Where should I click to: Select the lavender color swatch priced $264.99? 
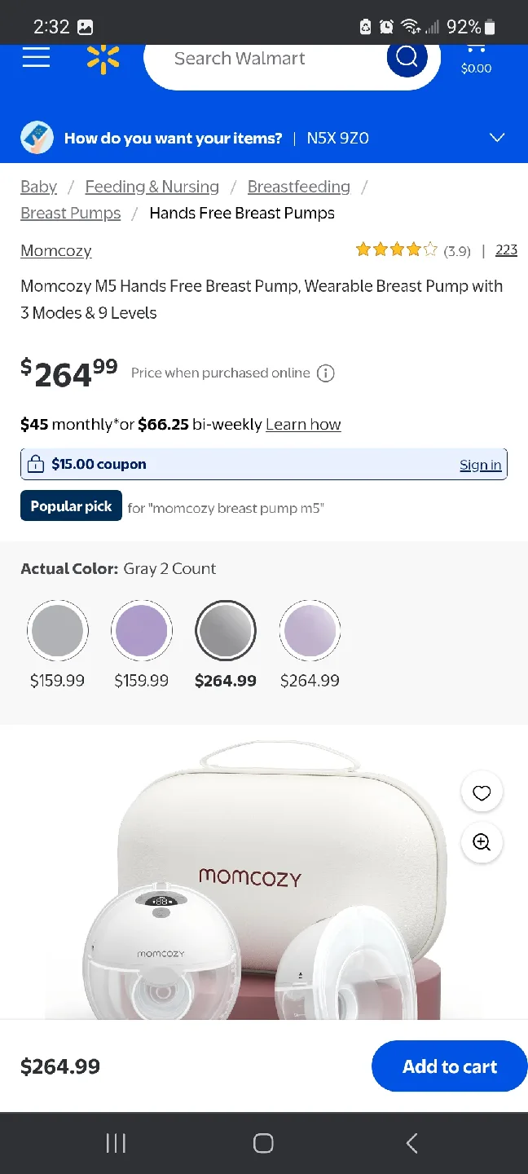[310, 629]
